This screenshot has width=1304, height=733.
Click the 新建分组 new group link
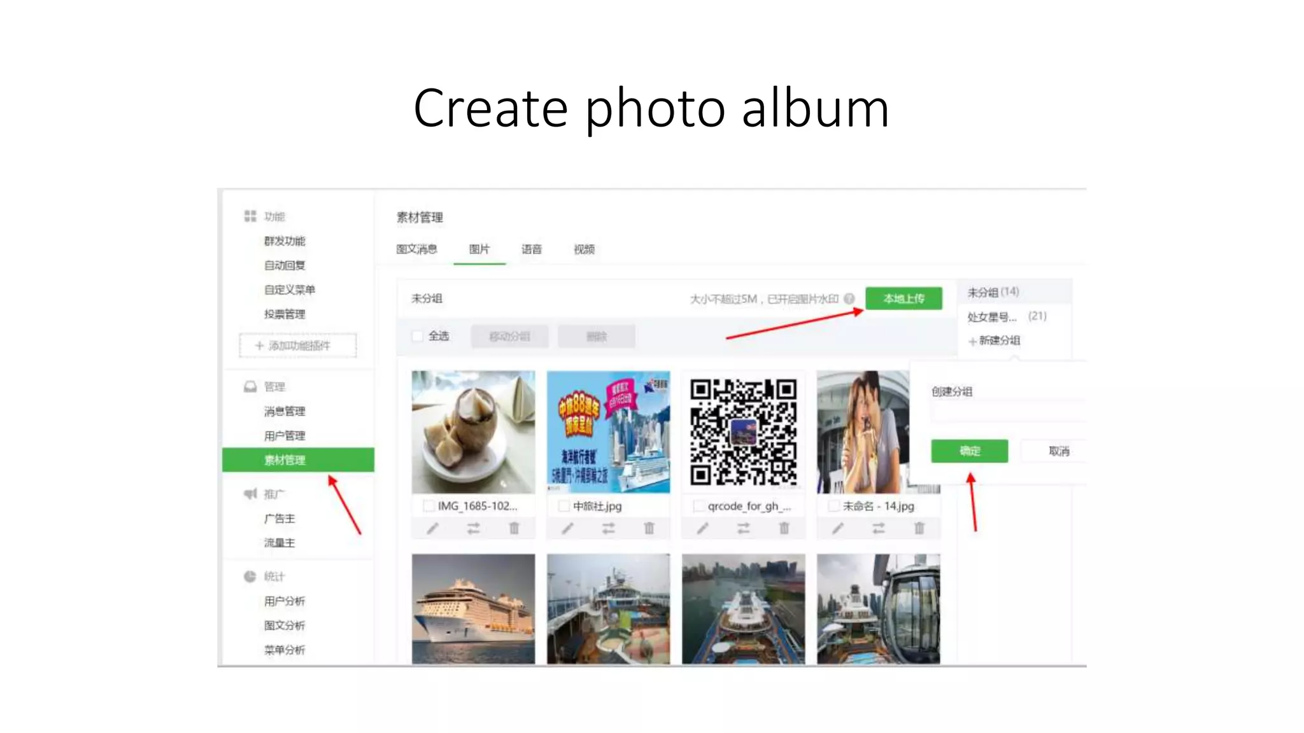click(x=995, y=340)
